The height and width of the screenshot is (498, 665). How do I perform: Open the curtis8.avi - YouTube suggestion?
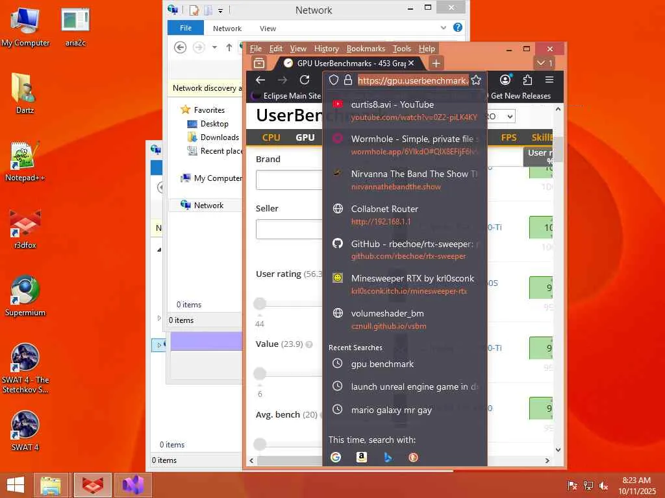405,110
